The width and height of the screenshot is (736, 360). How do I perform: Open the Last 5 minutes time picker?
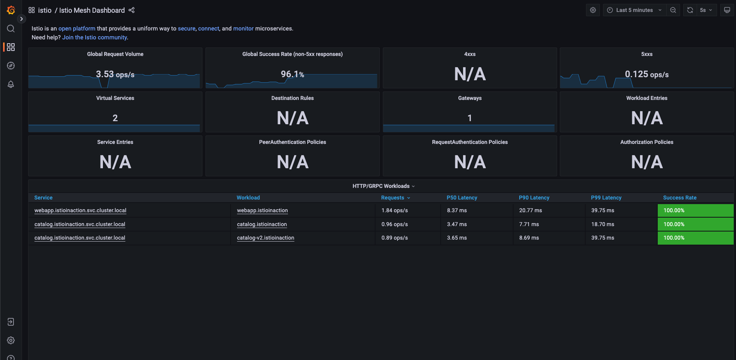pyautogui.click(x=634, y=10)
